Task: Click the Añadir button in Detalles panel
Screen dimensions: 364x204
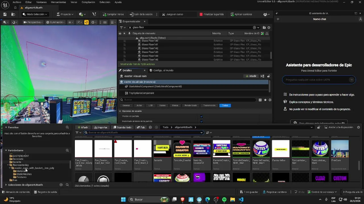Action: click(251, 76)
